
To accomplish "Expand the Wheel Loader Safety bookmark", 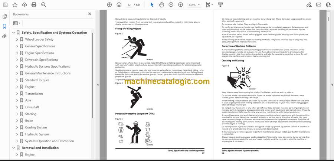I will tap(17, 40).
